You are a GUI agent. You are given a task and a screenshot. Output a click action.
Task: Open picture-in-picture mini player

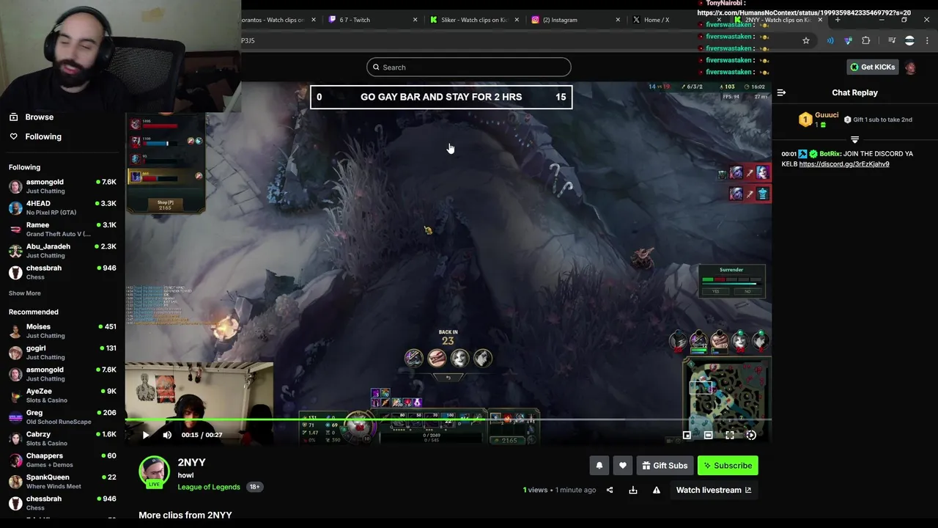[687, 435]
